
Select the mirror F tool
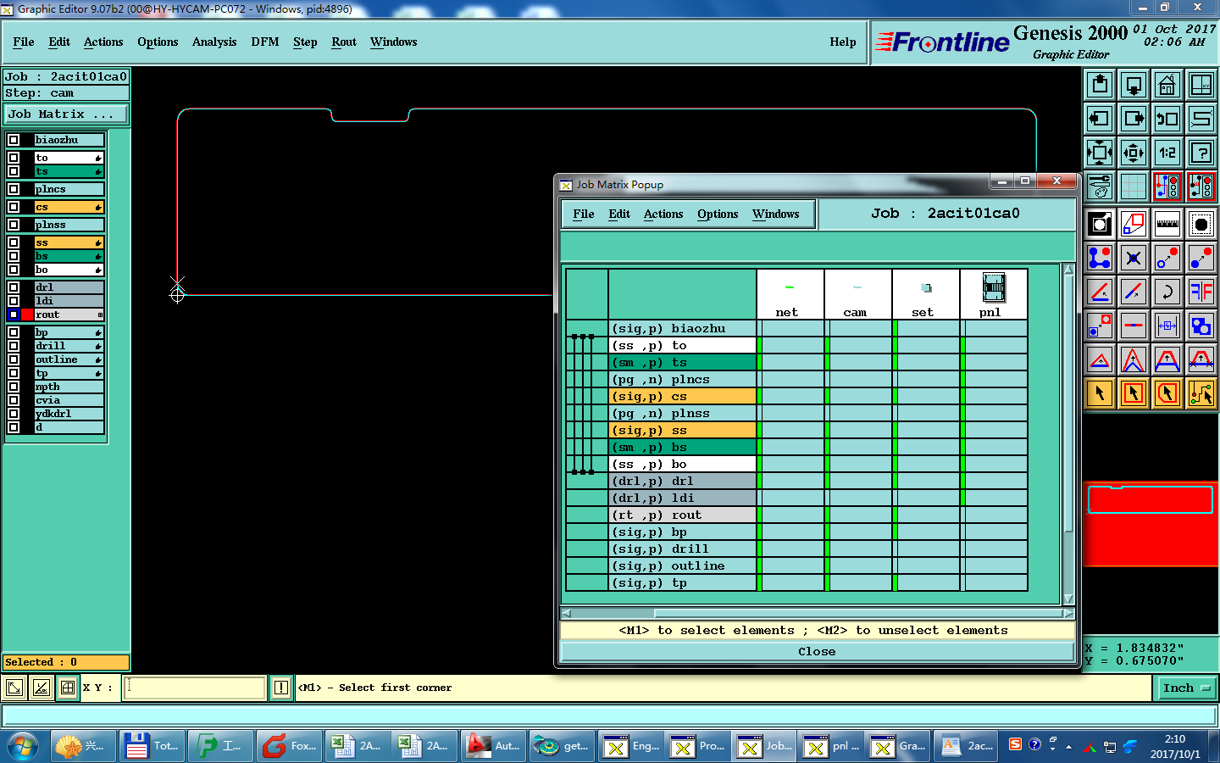pyautogui.click(x=1201, y=292)
